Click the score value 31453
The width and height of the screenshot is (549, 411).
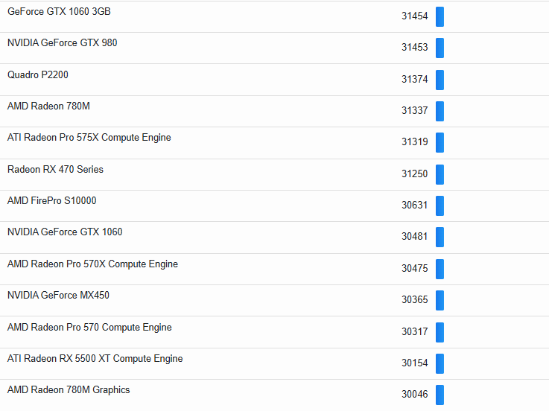pyautogui.click(x=414, y=48)
